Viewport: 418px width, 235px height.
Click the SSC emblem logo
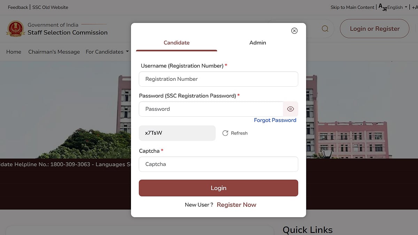tap(15, 29)
